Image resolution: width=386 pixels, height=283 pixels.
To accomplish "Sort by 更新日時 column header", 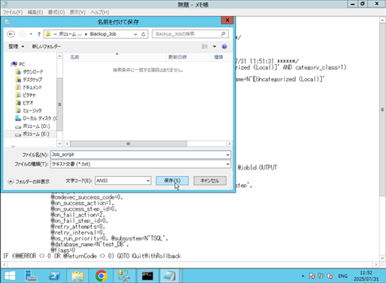I will click(188, 57).
